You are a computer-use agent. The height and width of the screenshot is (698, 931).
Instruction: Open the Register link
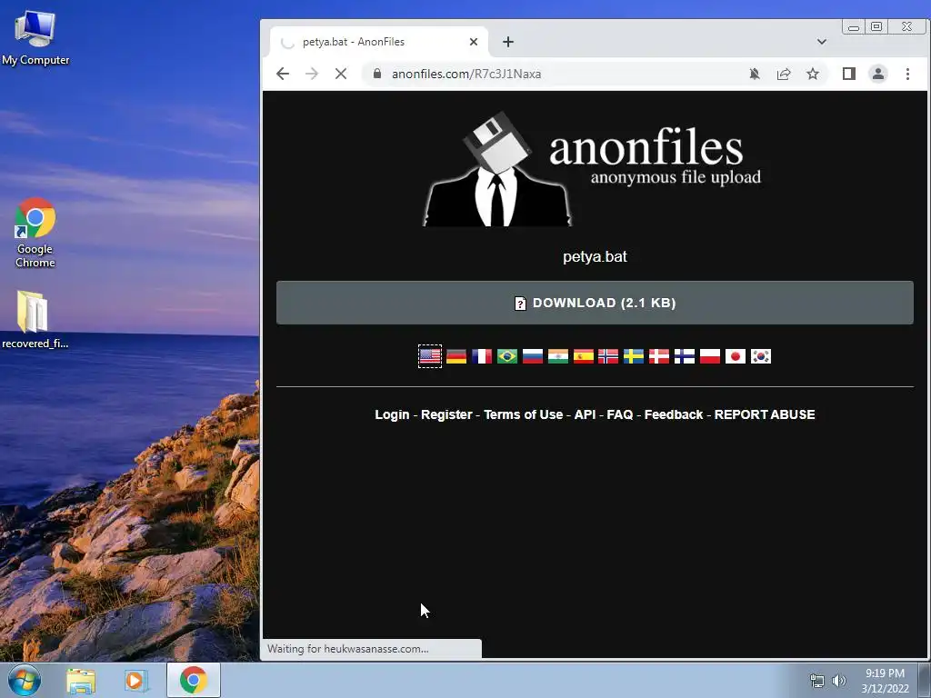446,414
